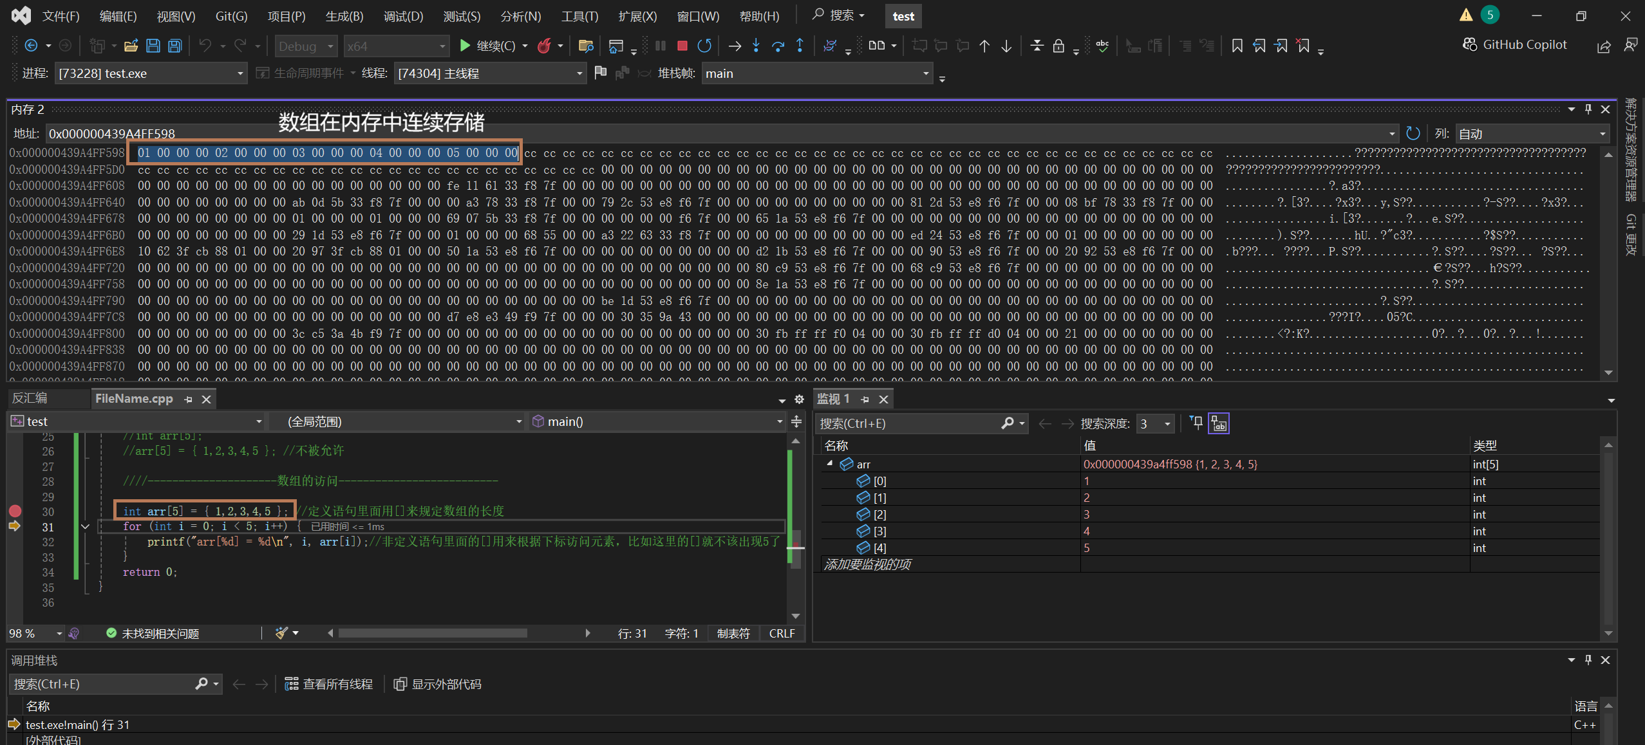This screenshot has height=745, width=1645.
Task: Click the red Stop Debugging icon
Action: pos(682,46)
